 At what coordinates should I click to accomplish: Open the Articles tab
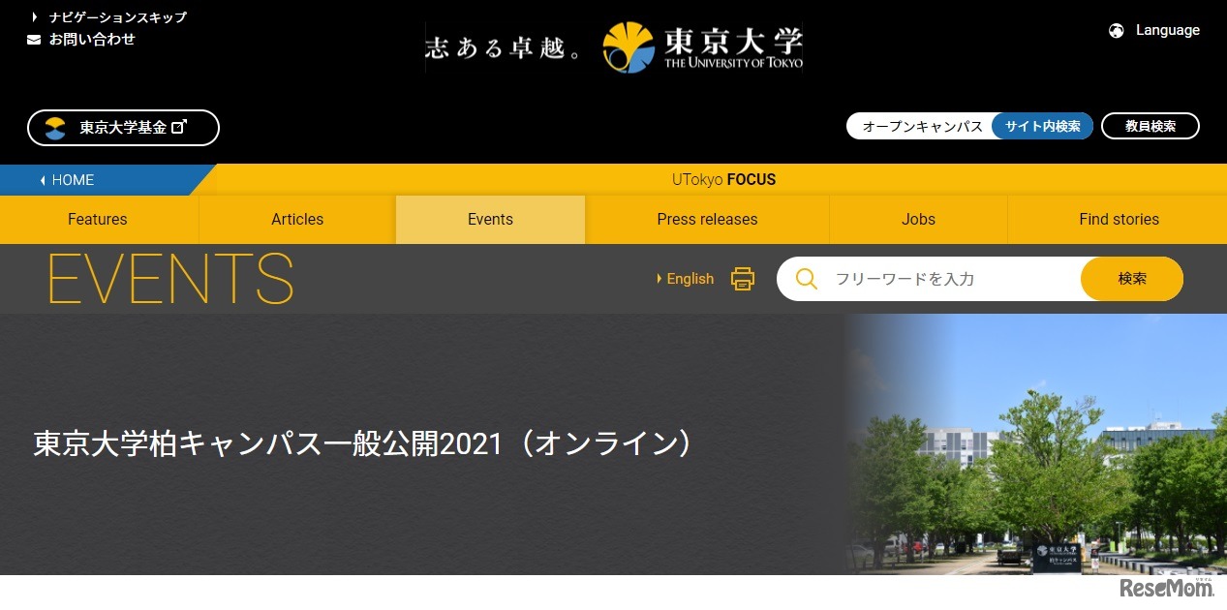297,219
